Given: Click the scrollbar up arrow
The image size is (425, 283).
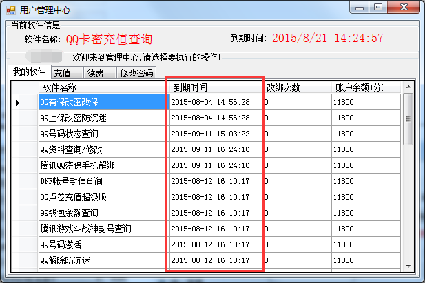Looking at the screenshot, I should 408,87.
